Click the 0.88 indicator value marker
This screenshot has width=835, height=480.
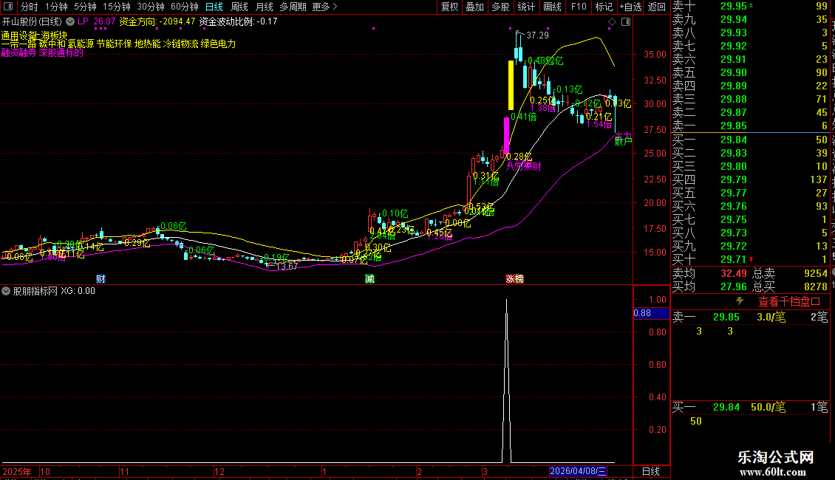(651, 313)
